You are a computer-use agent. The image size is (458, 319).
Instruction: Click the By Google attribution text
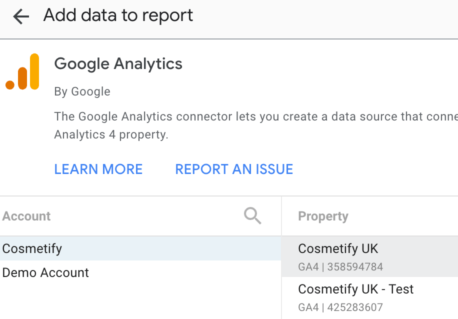click(x=82, y=91)
